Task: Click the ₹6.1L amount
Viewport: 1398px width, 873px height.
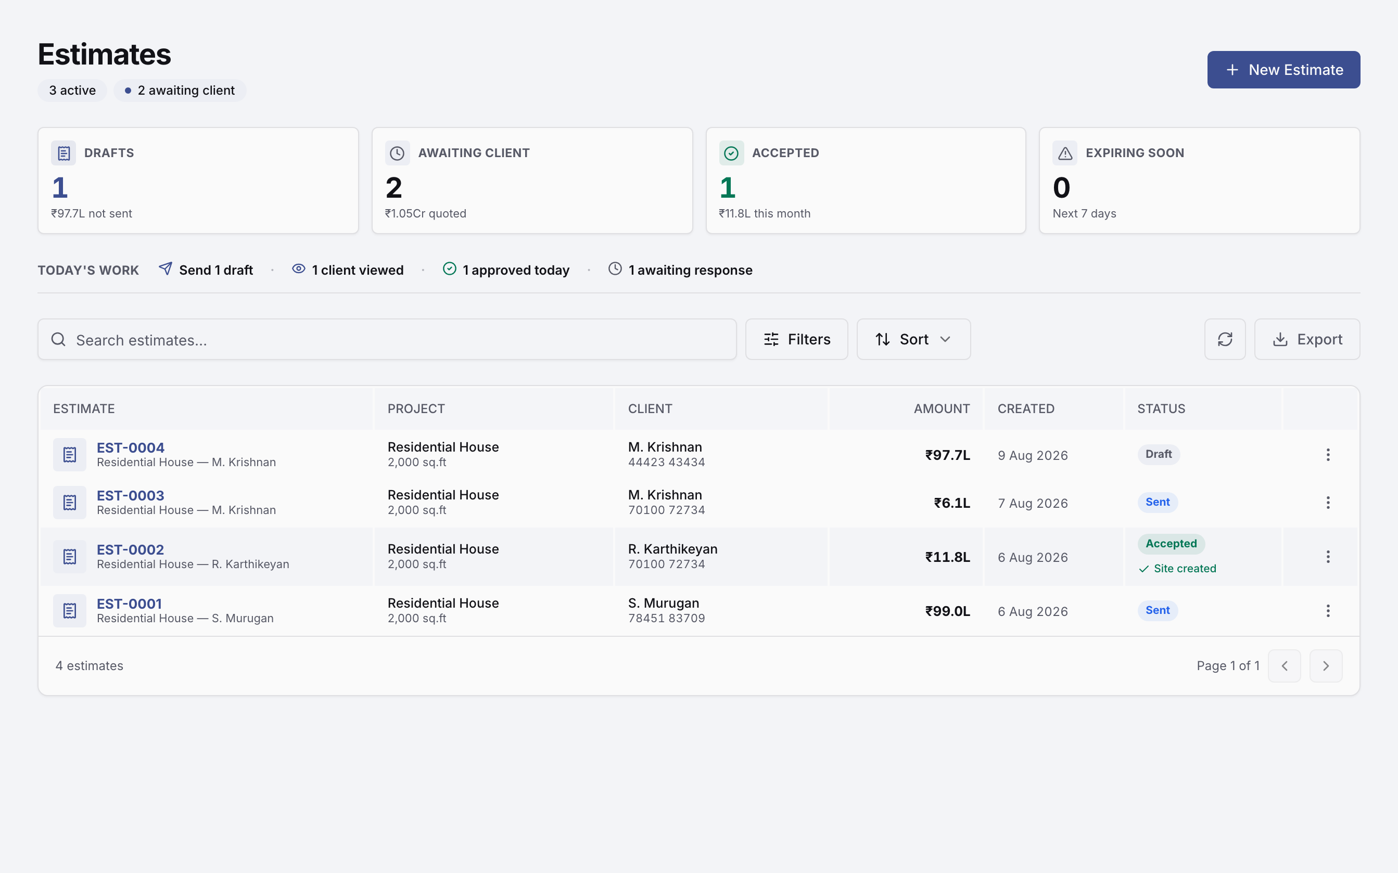Action: [x=951, y=503]
